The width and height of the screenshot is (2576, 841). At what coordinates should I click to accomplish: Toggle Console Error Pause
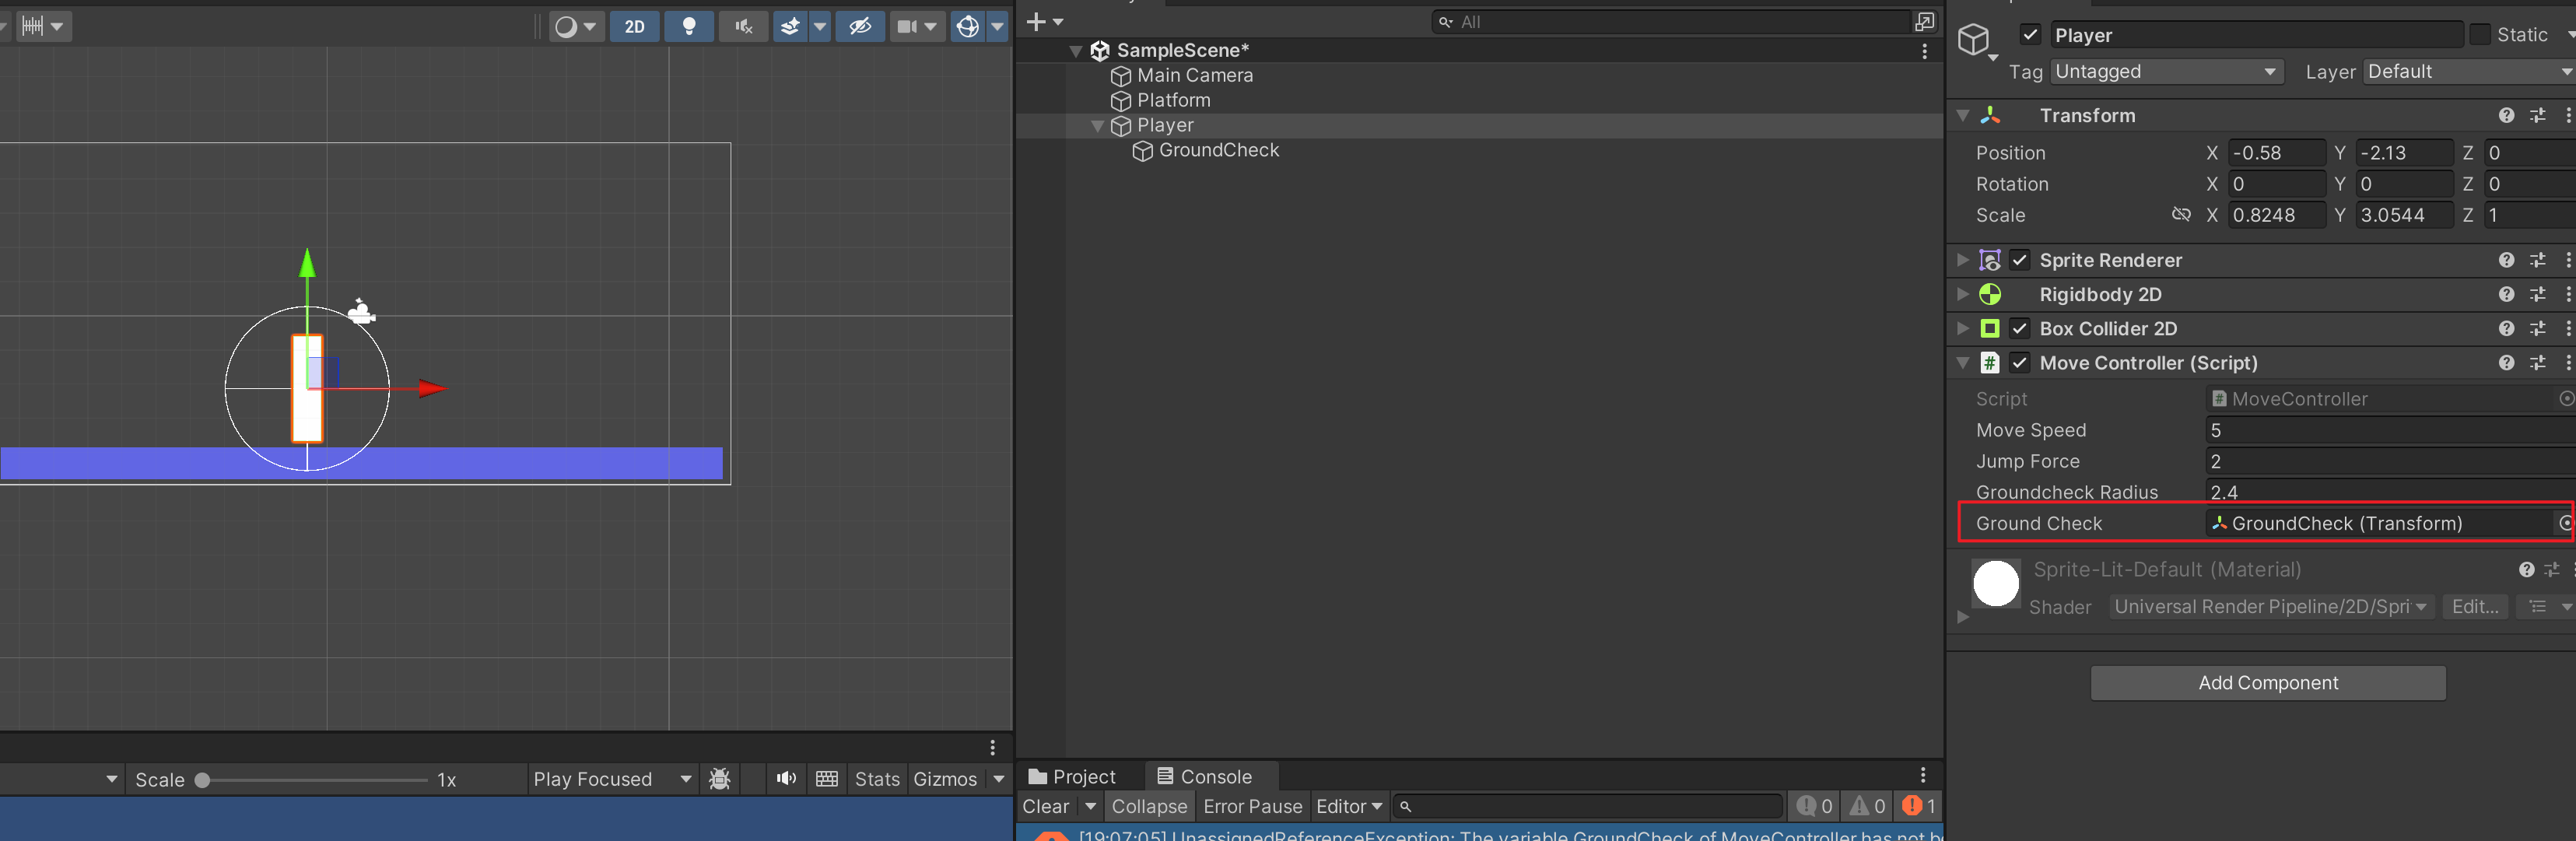(1252, 806)
